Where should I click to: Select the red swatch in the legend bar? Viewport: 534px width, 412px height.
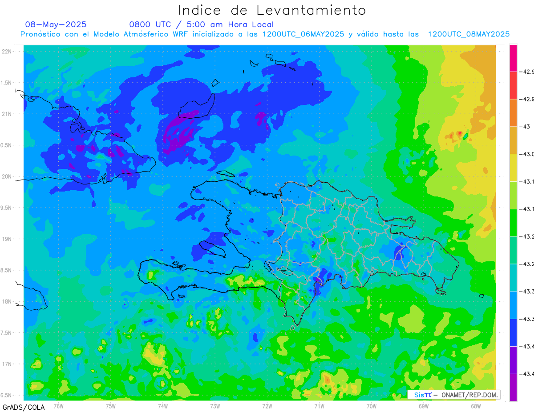[513, 85]
